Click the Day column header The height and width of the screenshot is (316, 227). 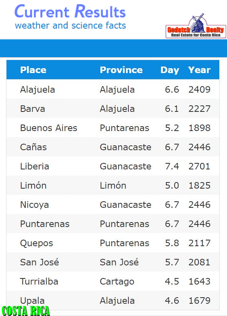pyautogui.click(x=170, y=70)
